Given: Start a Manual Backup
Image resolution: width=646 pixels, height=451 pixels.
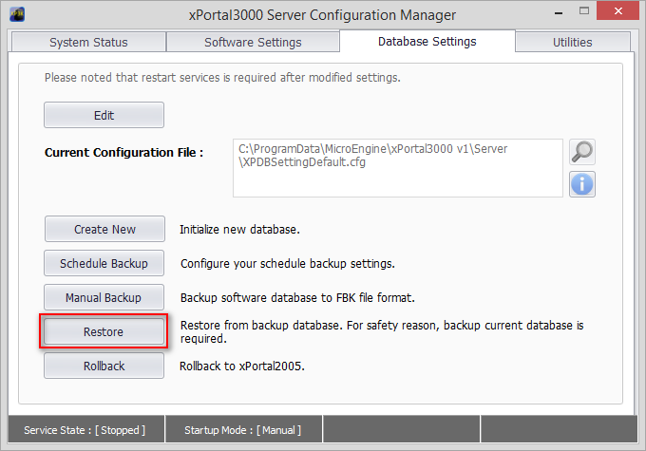Looking at the screenshot, I should [104, 297].
